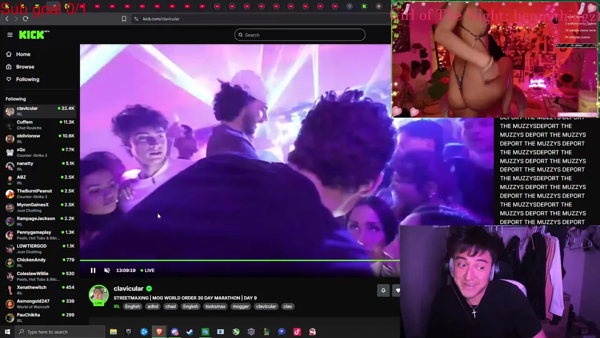Open LOWTIERGOD's channel in sidebar
This screenshot has height=338, width=600.
pyautogui.click(x=40, y=249)
